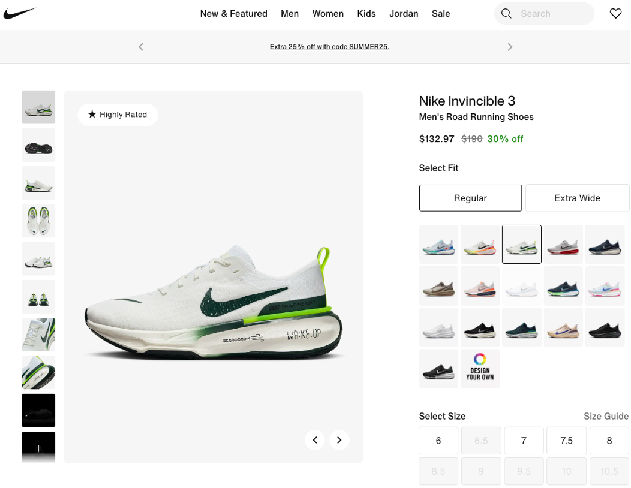Open the Men menu
The width and height of the screenshot is (631, 488).
pyautogui.click(x=290, y=14)
